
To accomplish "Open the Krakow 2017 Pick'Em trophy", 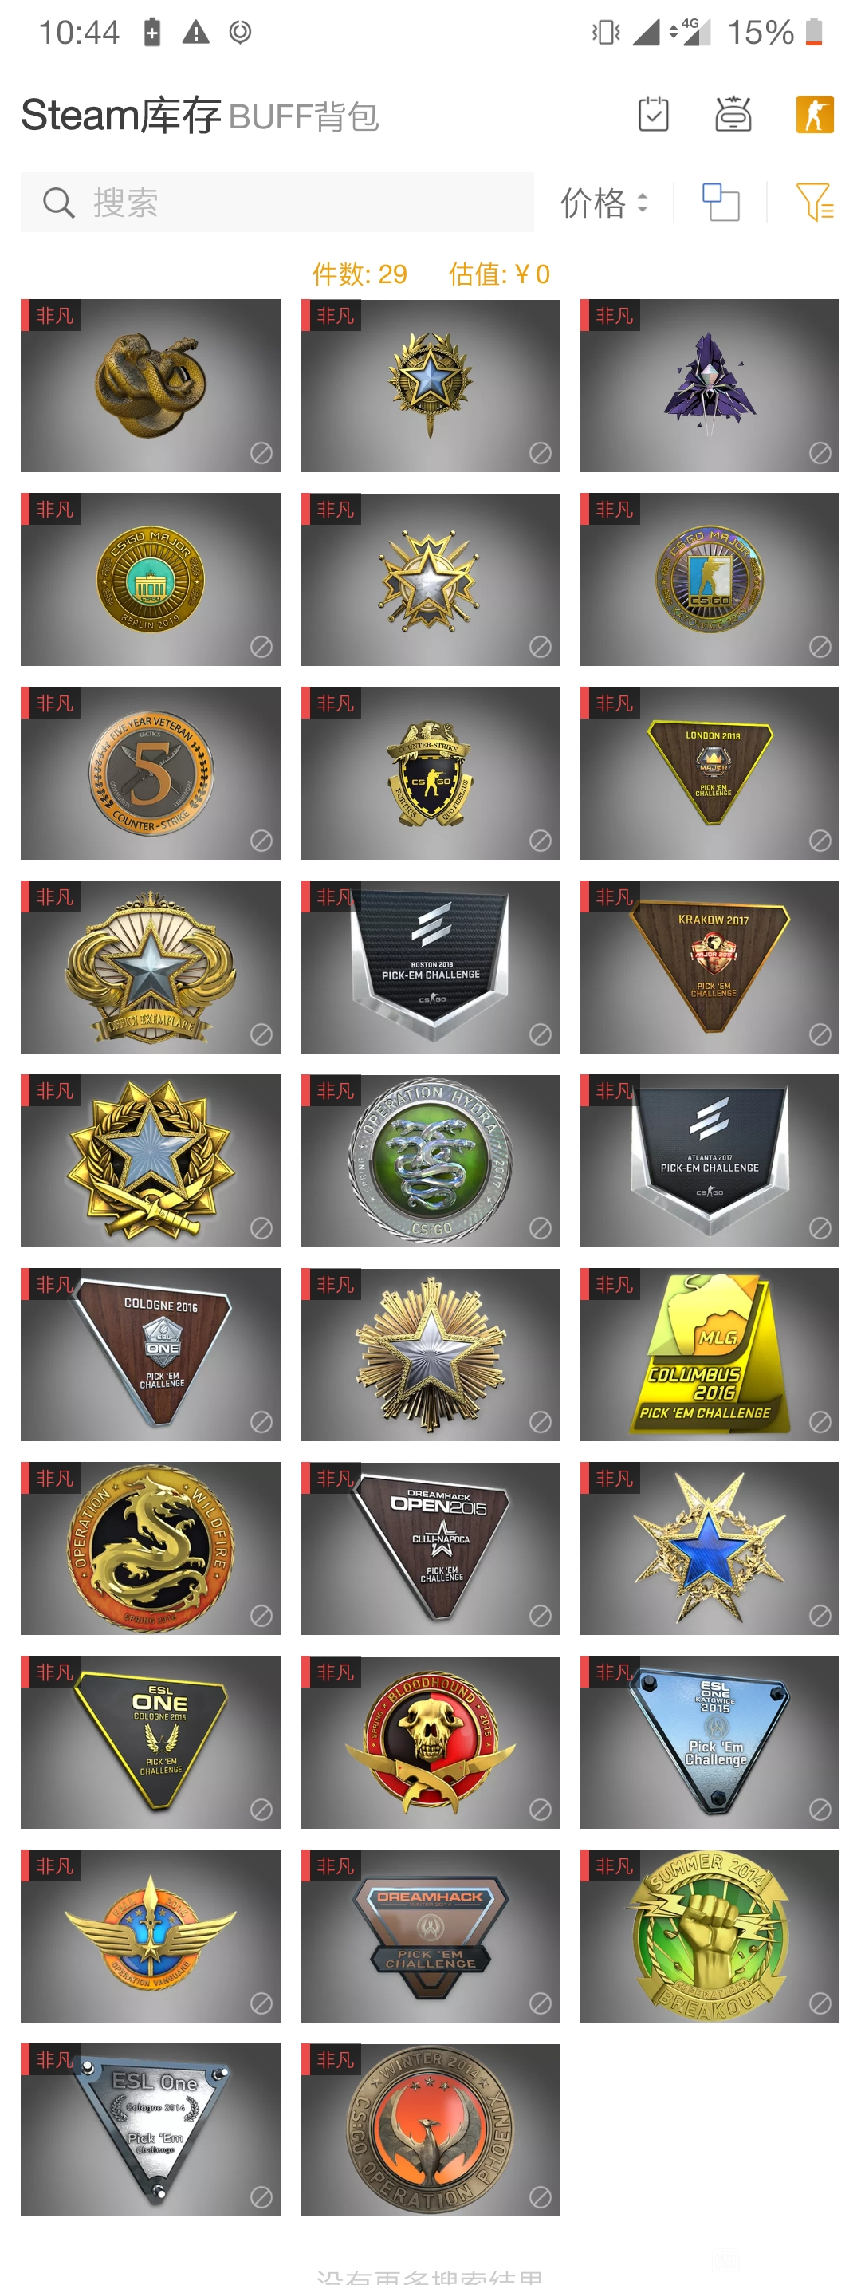I will click(x=710, y=967).
